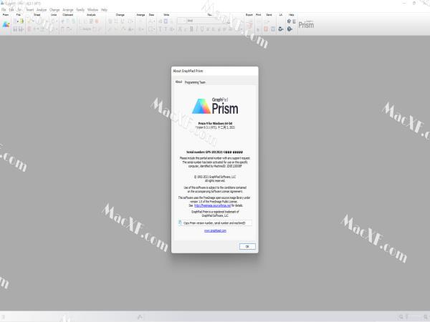Click OK in the About GraphPad Prism dialog
430x322 pixels.
pos(247,246)
